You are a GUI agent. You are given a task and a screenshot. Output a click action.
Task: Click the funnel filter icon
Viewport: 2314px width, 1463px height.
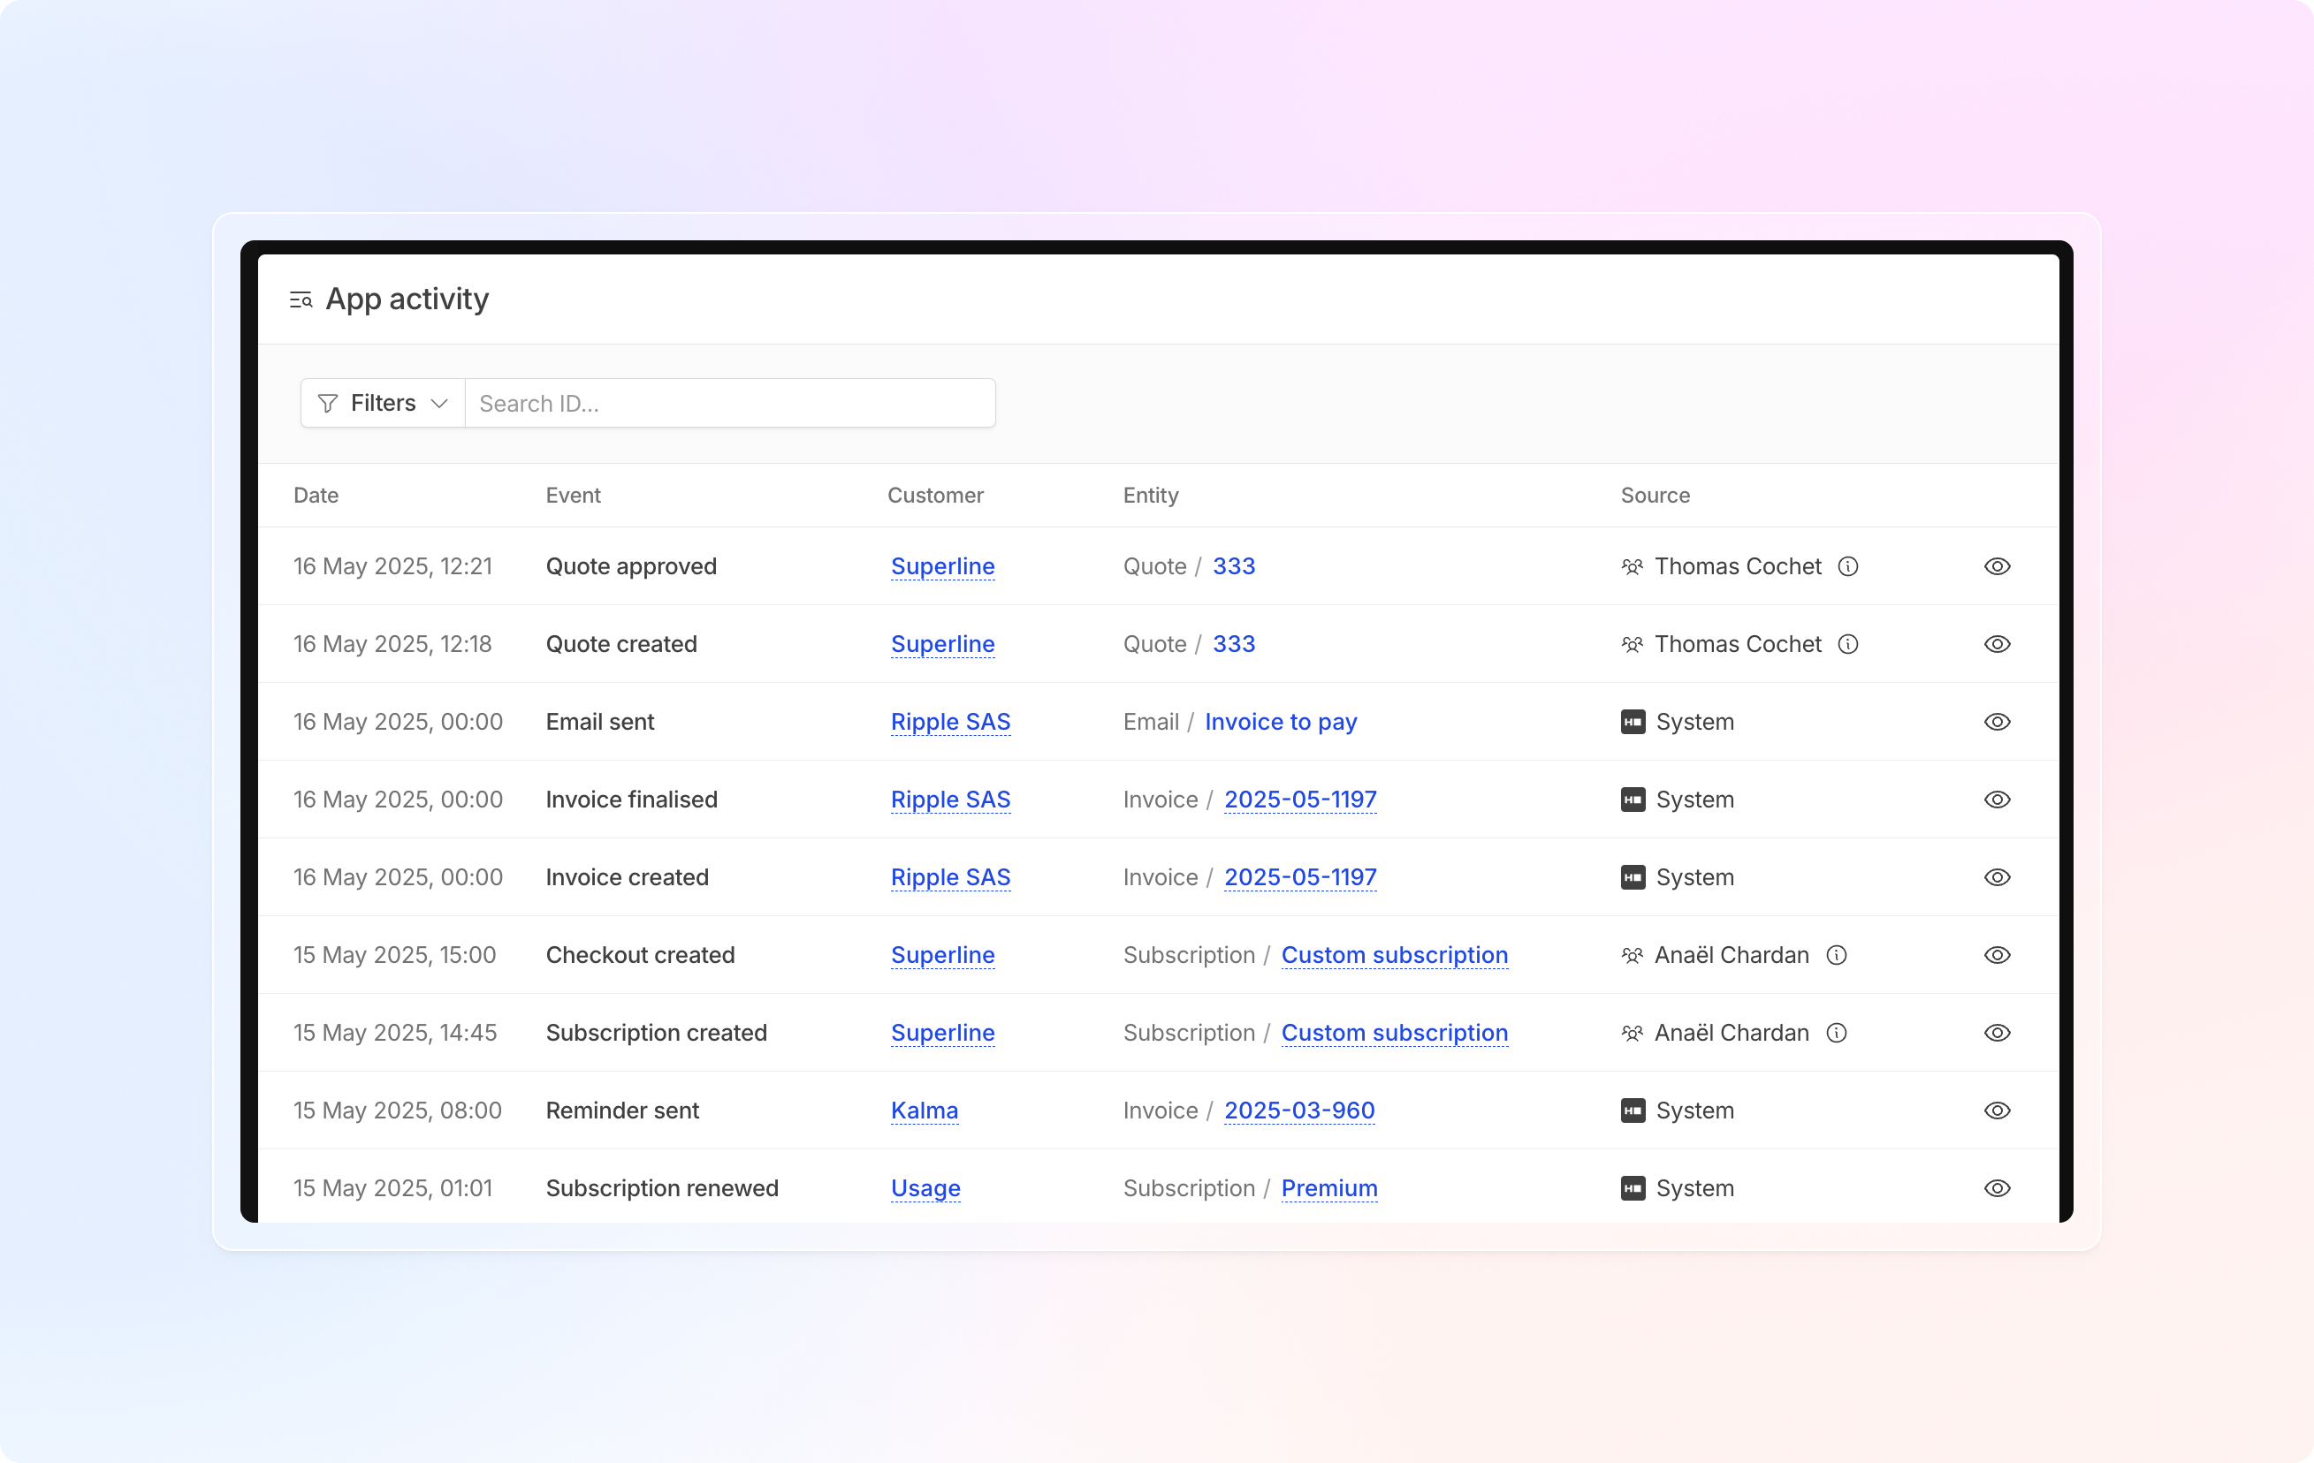328,404
